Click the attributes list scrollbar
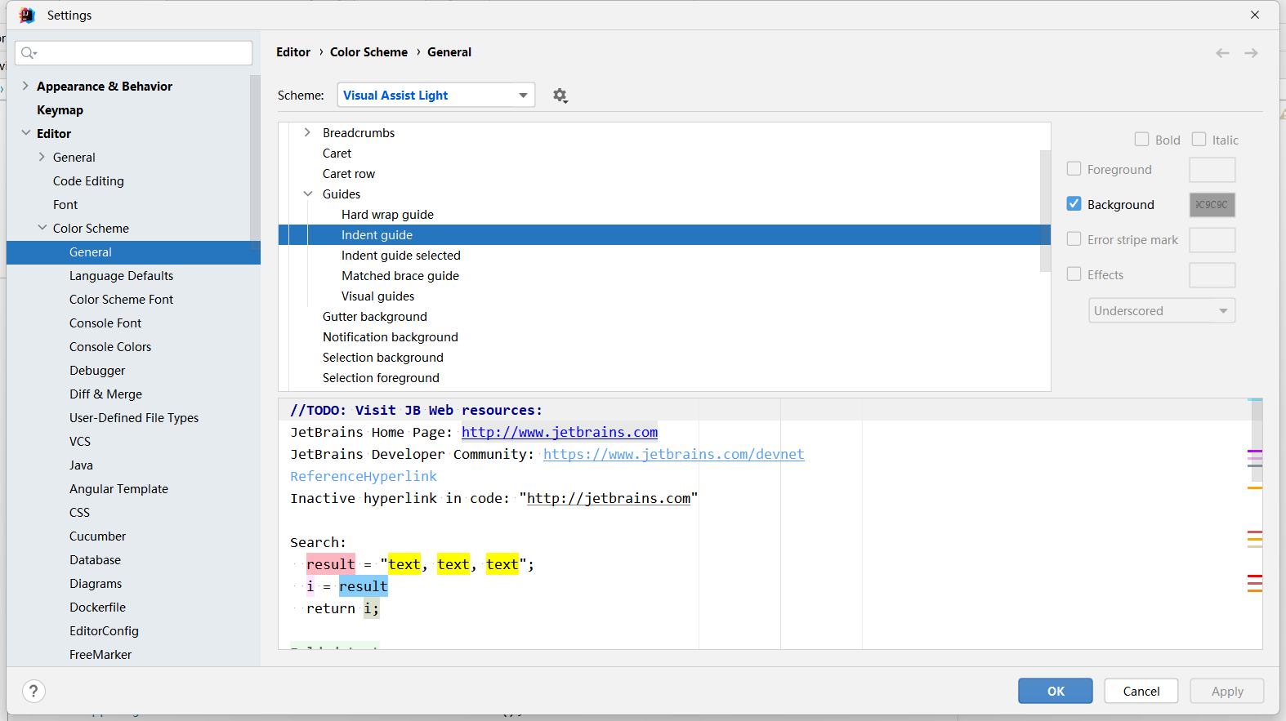This screenshot has height=721, width=1286. pyautogui.click(x=1045, y=211)
